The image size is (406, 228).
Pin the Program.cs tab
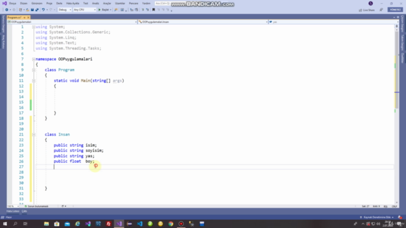pos(24,17)
